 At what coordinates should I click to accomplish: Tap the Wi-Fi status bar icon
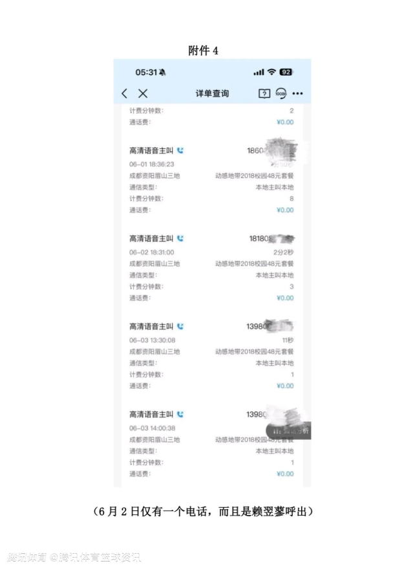[271, 72]
